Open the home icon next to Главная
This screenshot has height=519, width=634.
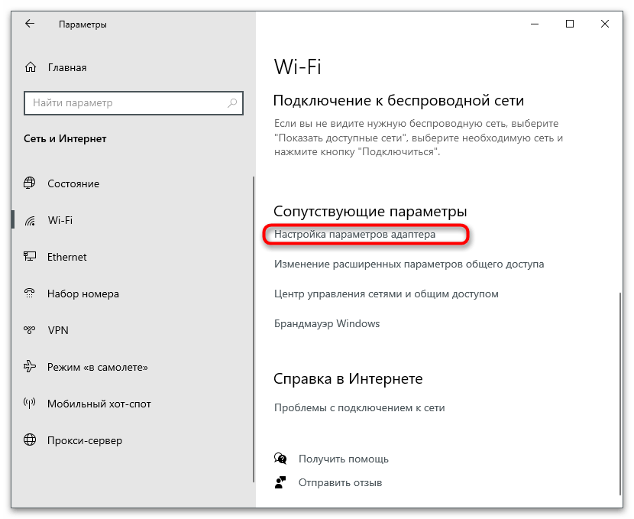click(31, 67)
